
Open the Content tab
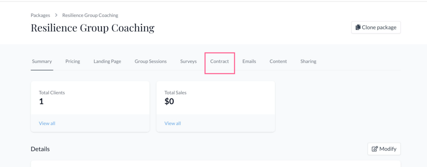pyautogui.click(x=278, y=61)
